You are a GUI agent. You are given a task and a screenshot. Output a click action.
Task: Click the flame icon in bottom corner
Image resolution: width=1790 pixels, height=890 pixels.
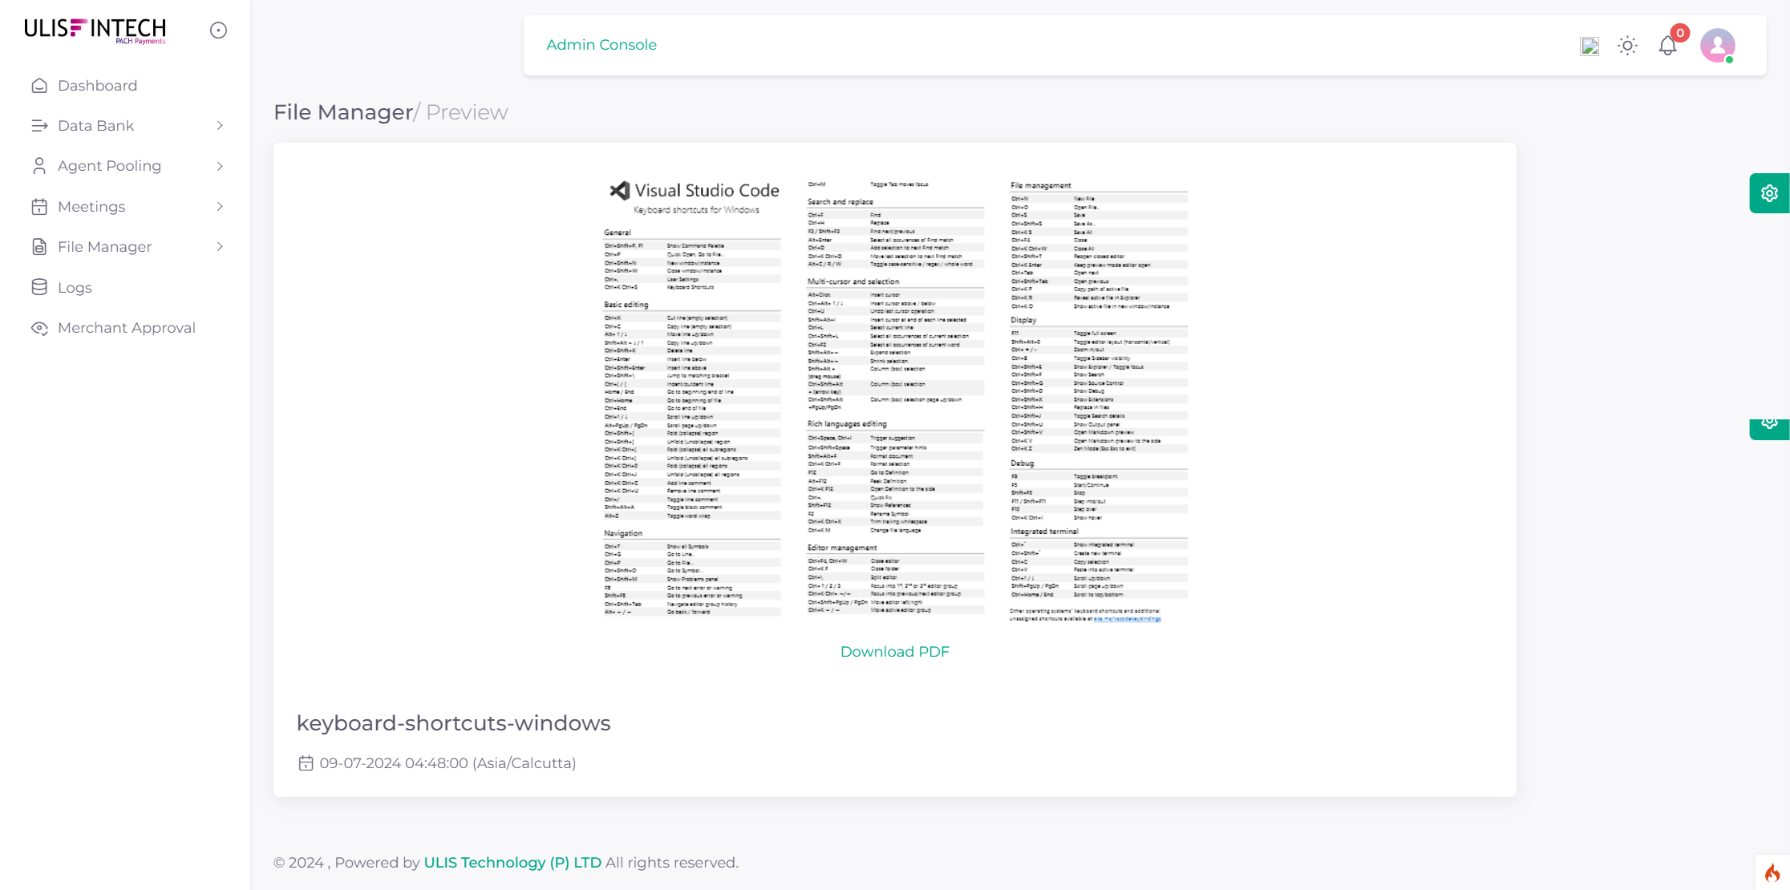(1772, 872)
